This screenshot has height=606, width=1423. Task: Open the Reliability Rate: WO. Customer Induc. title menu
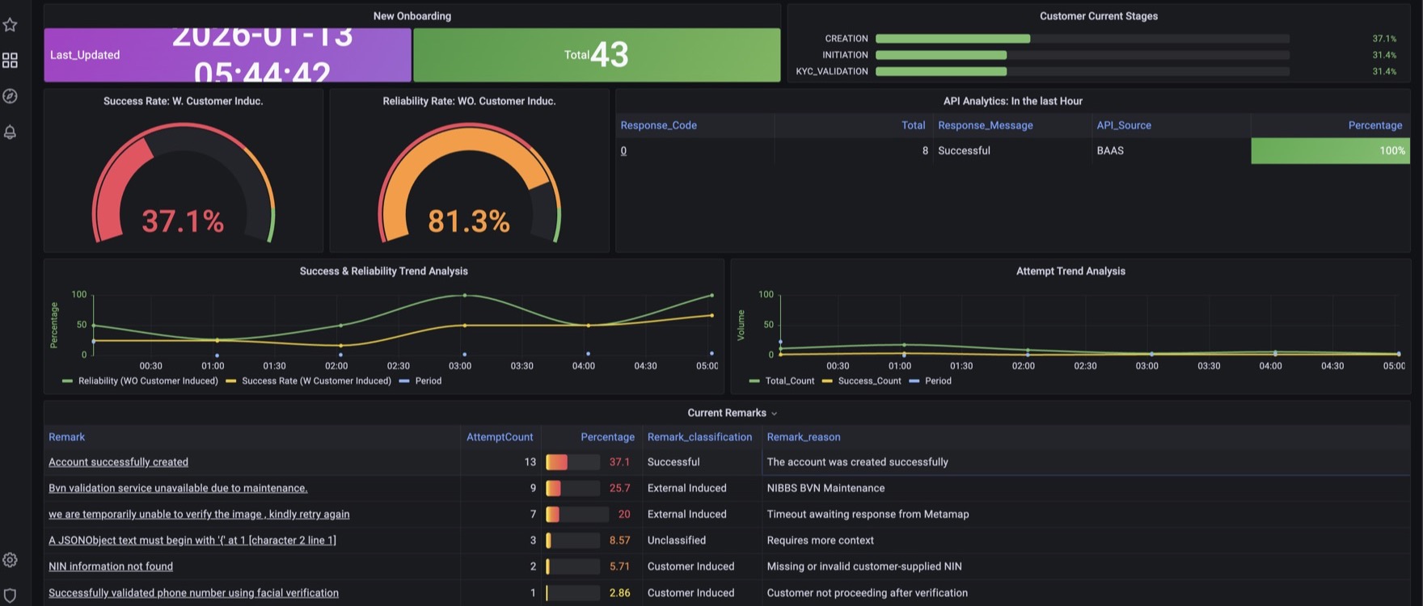[469, 101]
